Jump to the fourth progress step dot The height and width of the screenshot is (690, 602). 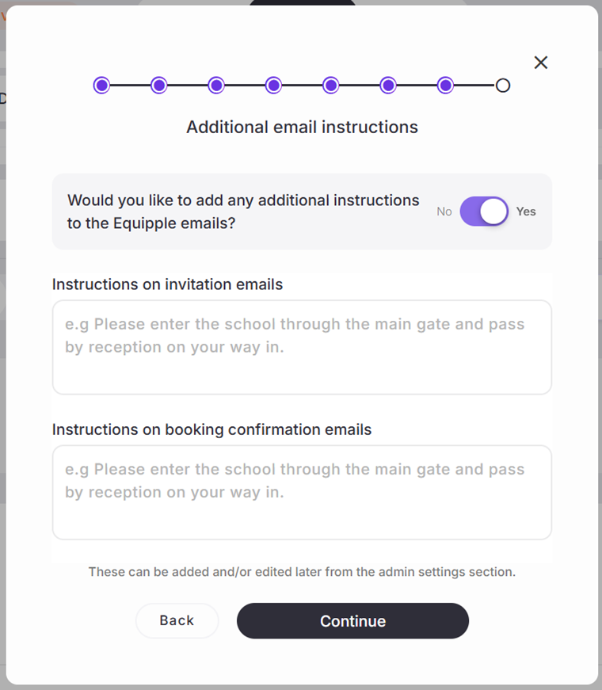click(x=273, y=86)
